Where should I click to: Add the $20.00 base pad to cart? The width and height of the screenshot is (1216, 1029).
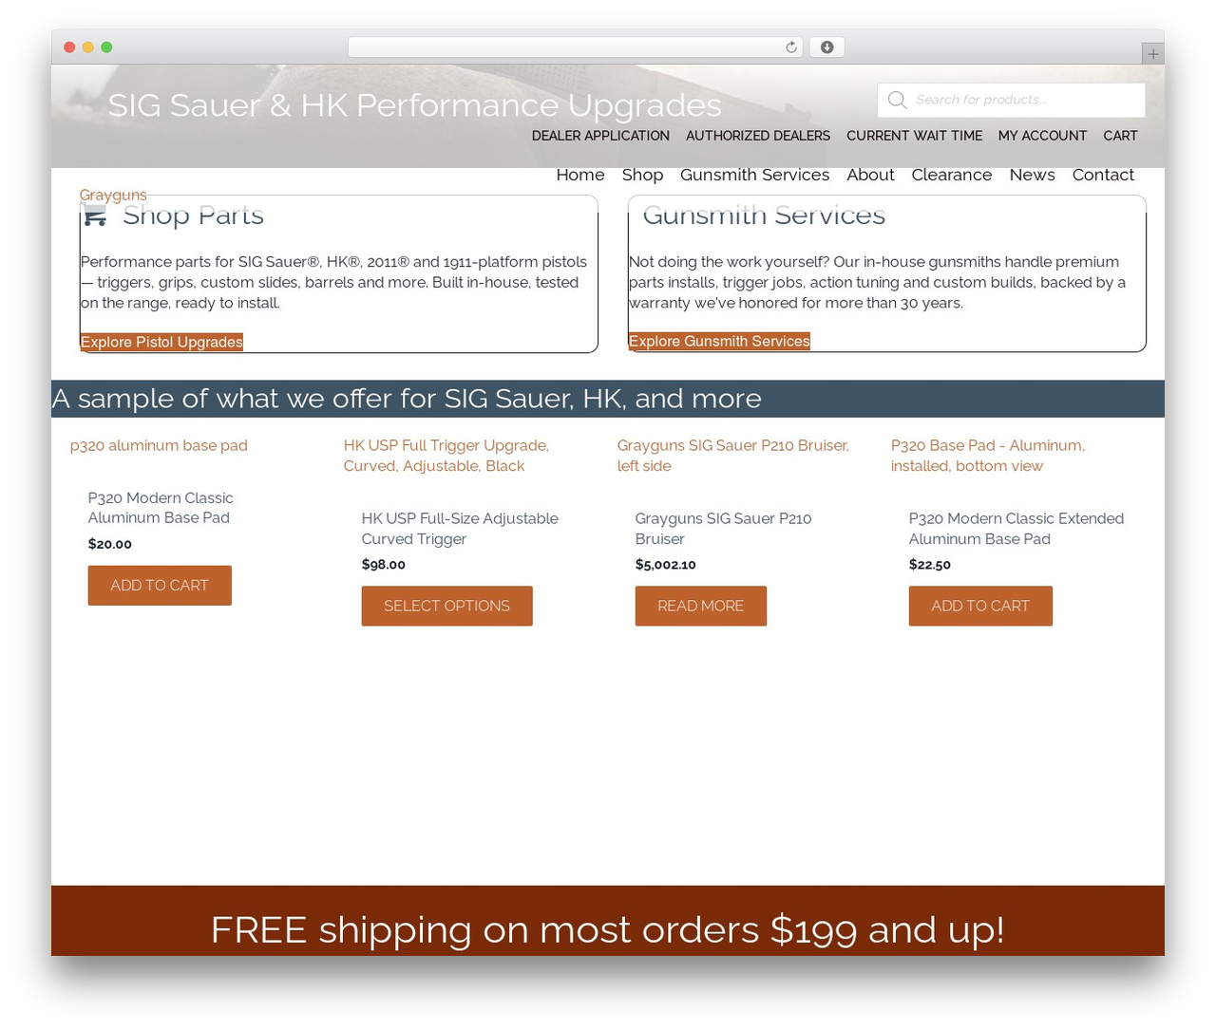pos(160,586)
